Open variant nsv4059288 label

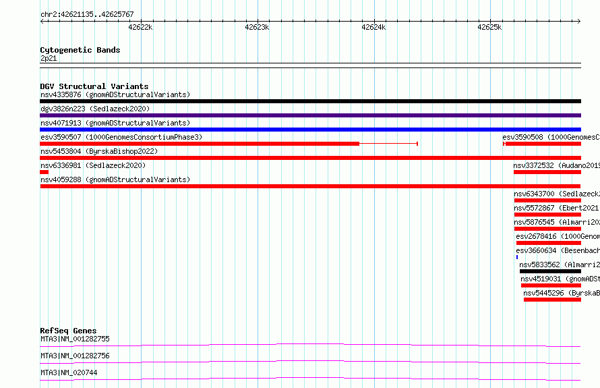pos(115,179)
